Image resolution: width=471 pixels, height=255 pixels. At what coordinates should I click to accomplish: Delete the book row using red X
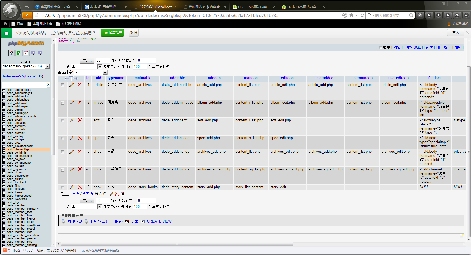(x=80, y=187)
